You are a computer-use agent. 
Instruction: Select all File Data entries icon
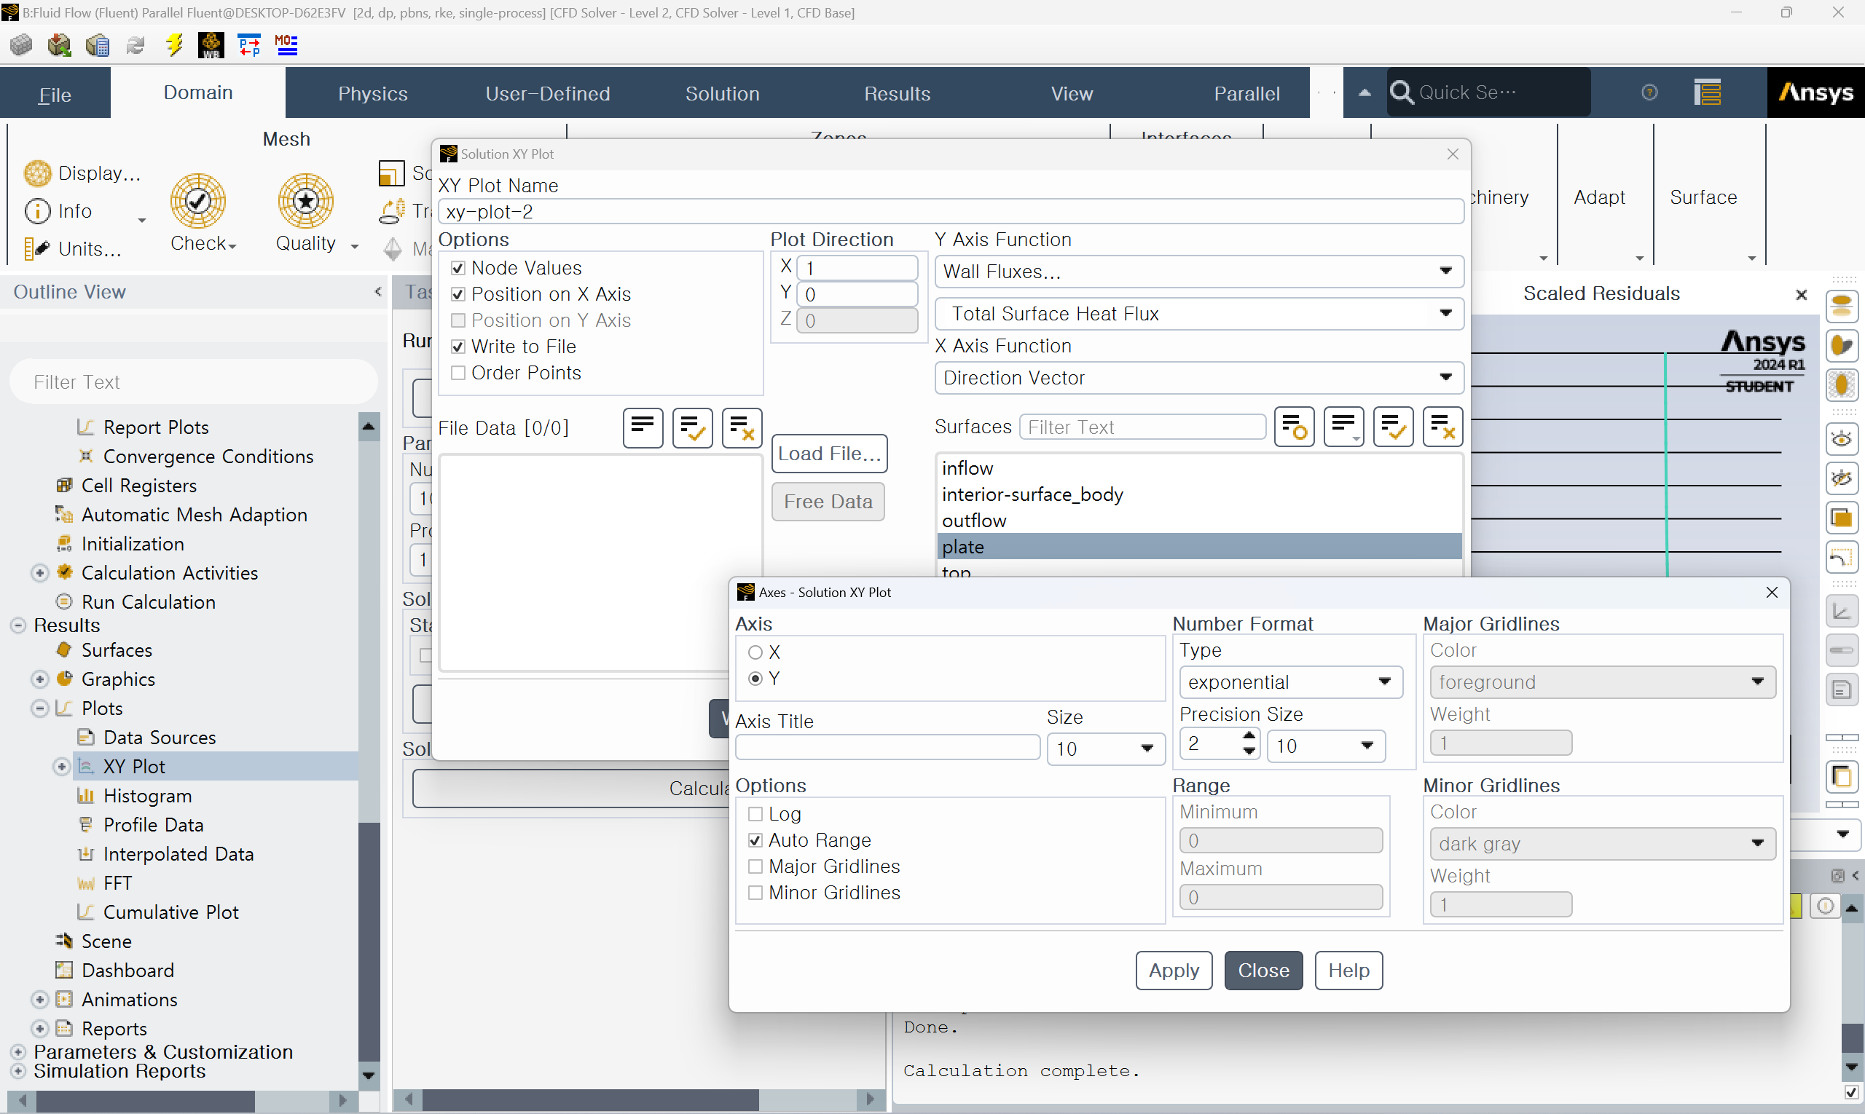(x=692, y=428)
